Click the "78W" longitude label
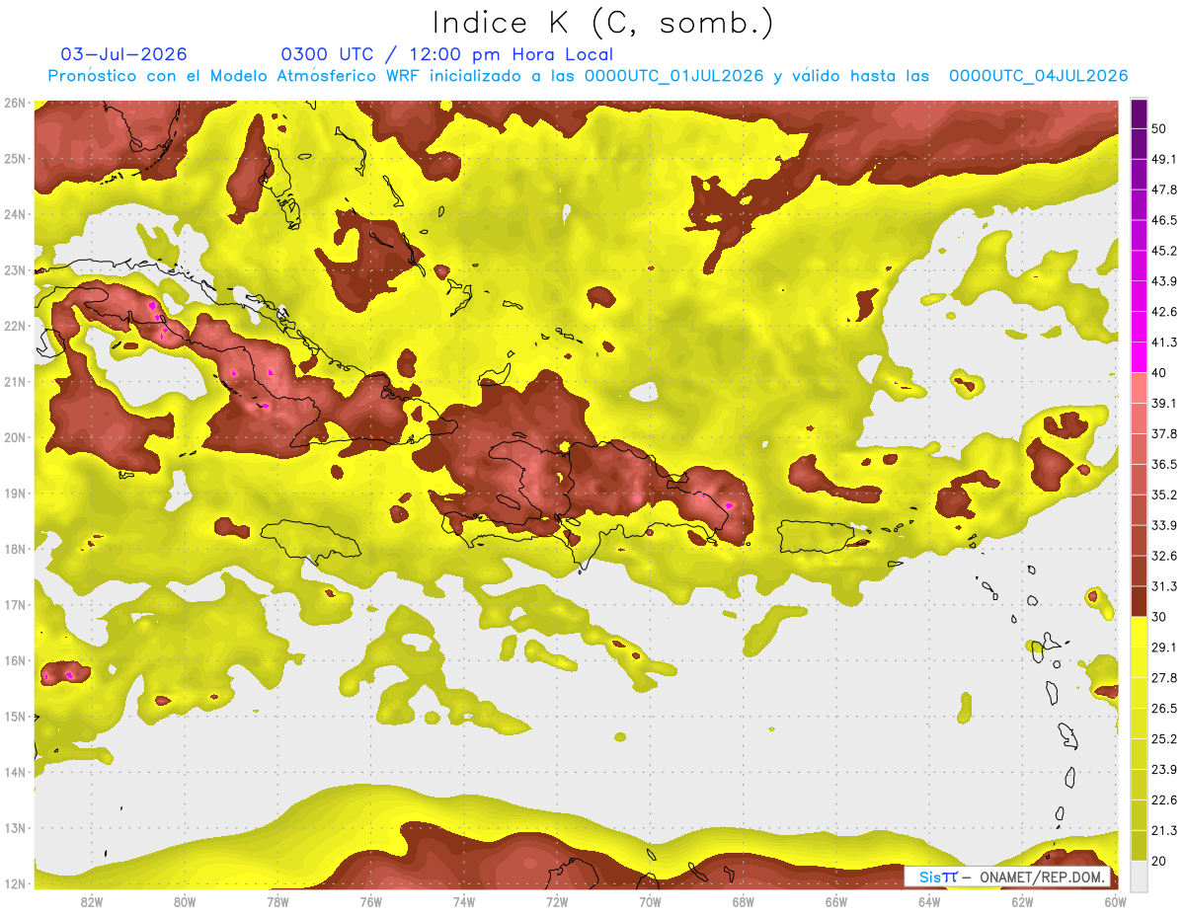Screen dimensions: 1185x915 277,902
